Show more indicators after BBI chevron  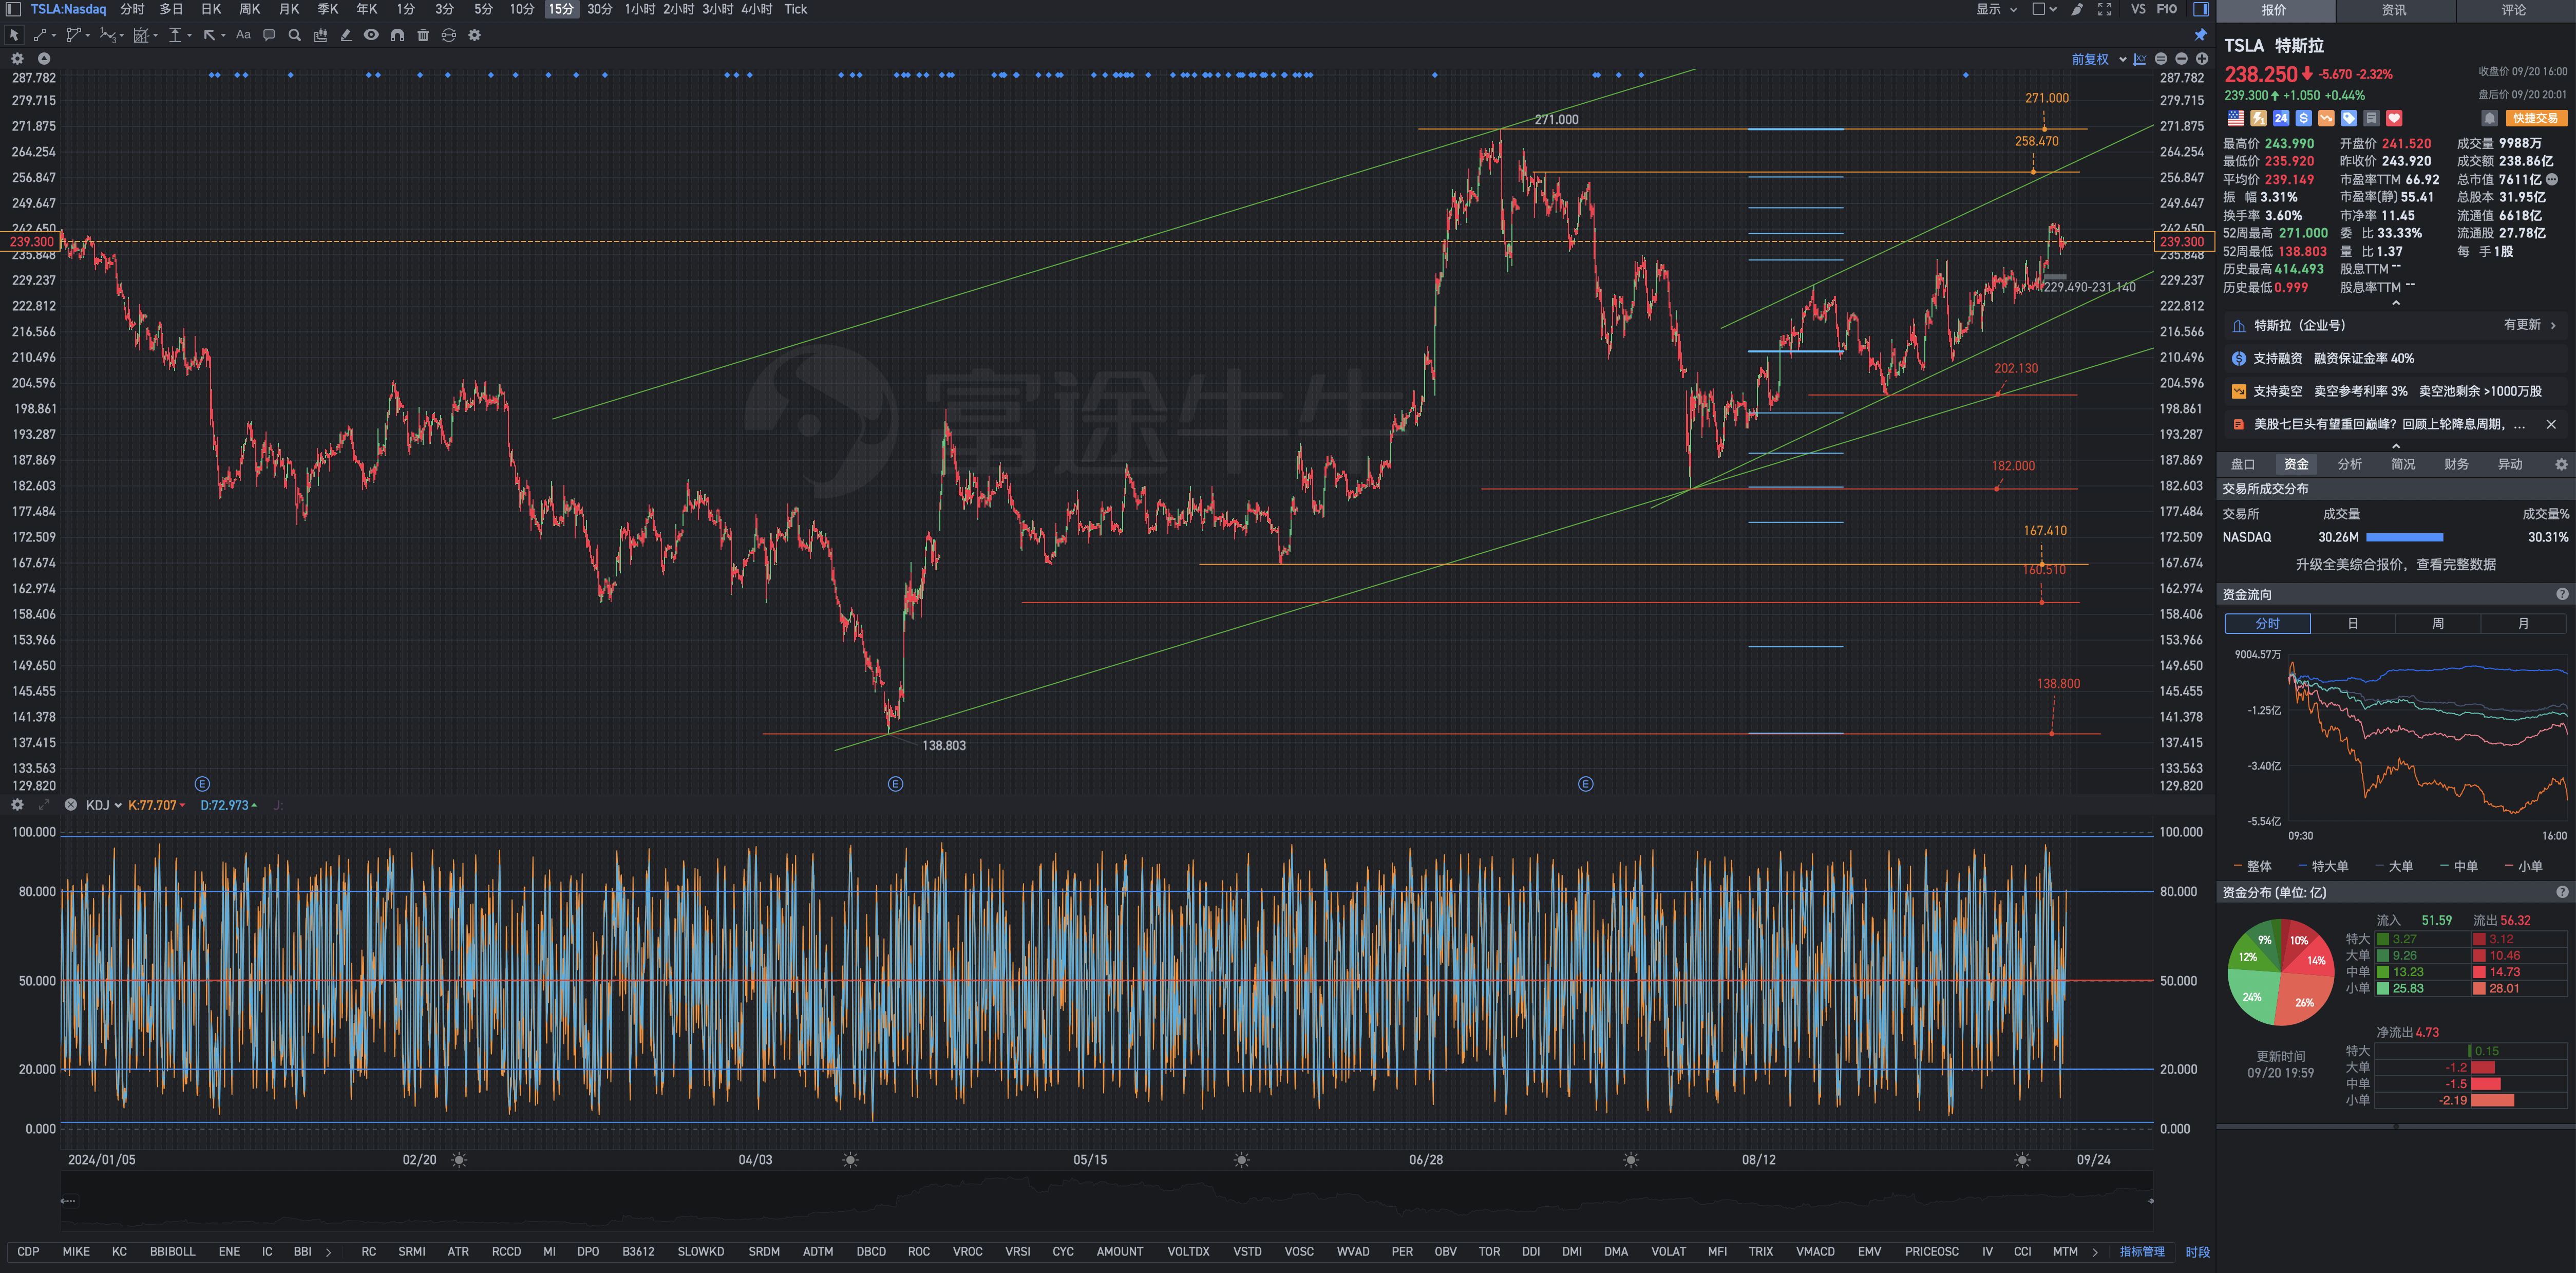(x=328, y=1251)
